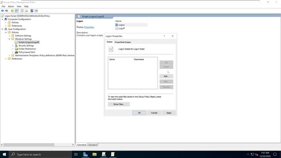This screenshot has height=158, width=281.
Task: Open the View menu
Action: tap(19, 6)
